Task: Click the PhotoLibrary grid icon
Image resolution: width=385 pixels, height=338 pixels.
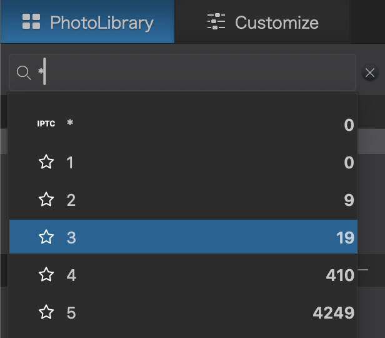Action: [31, 23]
